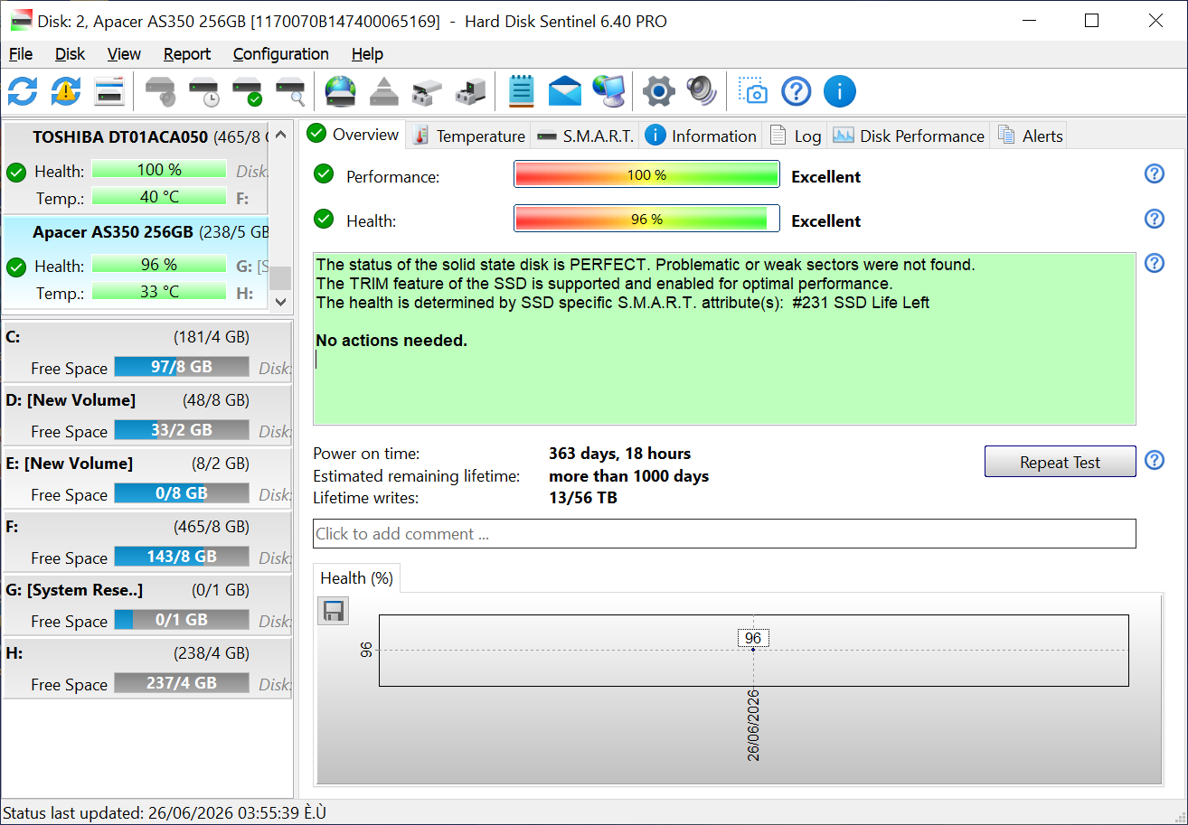Select the TOSHIBA DT01ACA050 disk
1188x825 pixels.
tap(137, 167)
